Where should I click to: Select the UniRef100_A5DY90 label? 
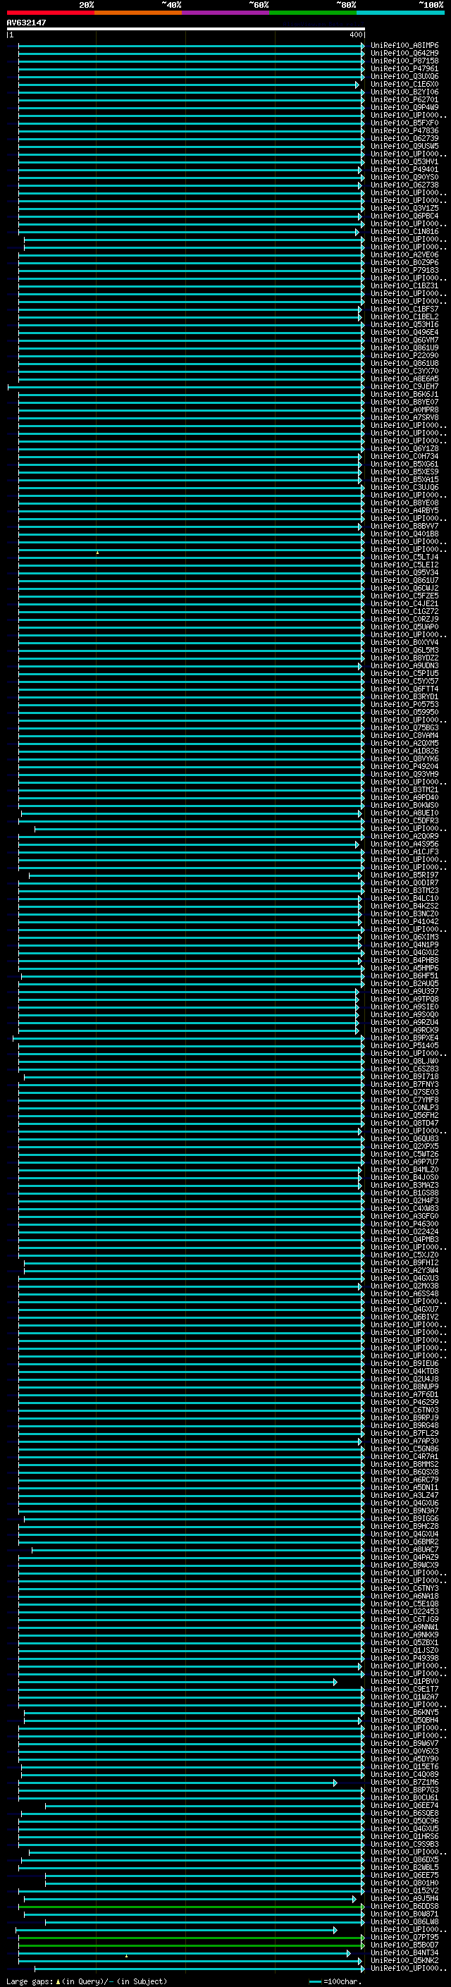404,1759
